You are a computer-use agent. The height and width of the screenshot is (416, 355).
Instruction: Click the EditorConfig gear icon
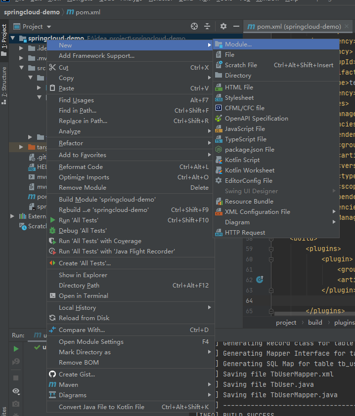click(x=219, y=181)
